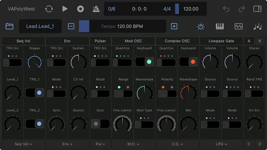
Task: Open the piano keyboard view
Action: [219, 26]
